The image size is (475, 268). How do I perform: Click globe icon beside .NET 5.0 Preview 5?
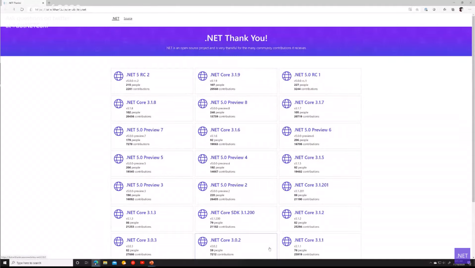[119, 159]
